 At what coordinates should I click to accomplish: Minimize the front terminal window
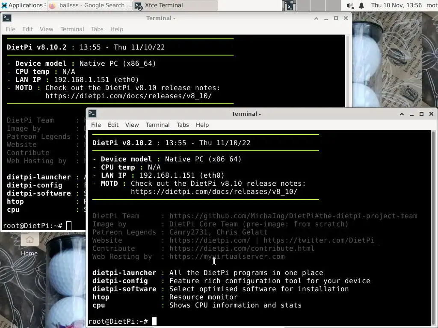411,114
